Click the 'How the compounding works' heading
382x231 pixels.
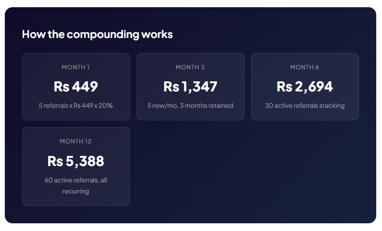pyautogui.click(x=97, y=34)
